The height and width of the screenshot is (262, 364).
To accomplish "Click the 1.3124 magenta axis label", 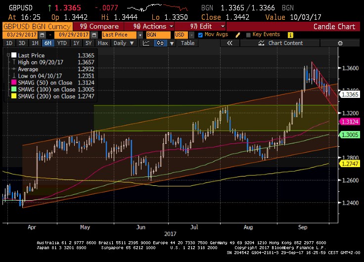I will pos(350,122).
